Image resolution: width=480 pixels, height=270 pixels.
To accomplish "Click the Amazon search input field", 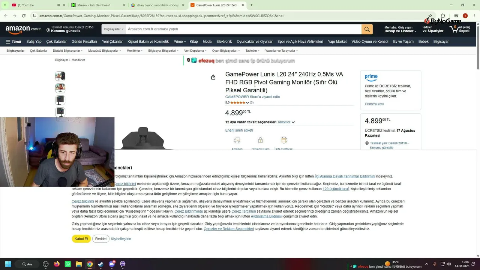I will tap(244, 29).
